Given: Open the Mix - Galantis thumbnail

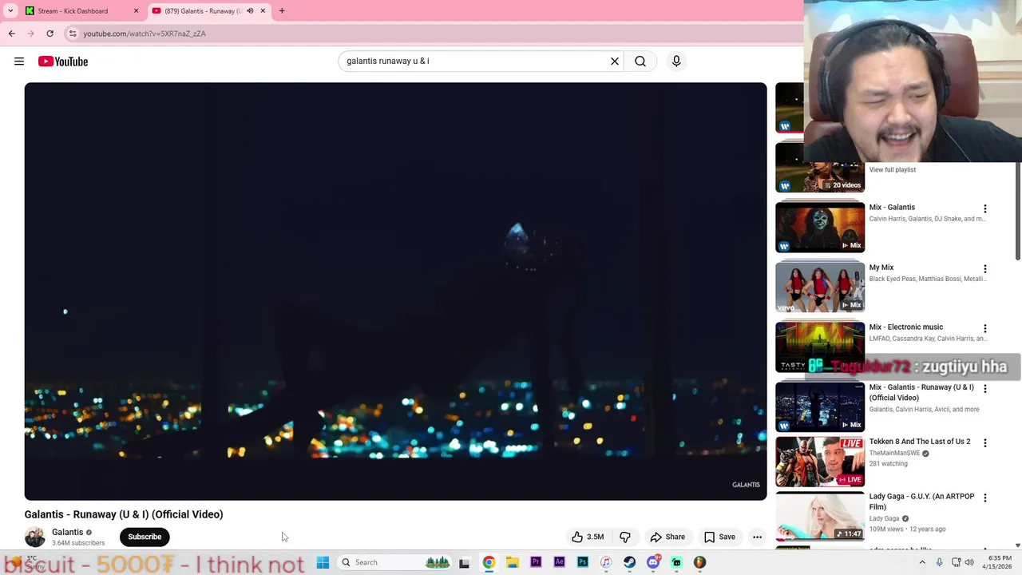Looking at the screenshot, I should [820, 228].
